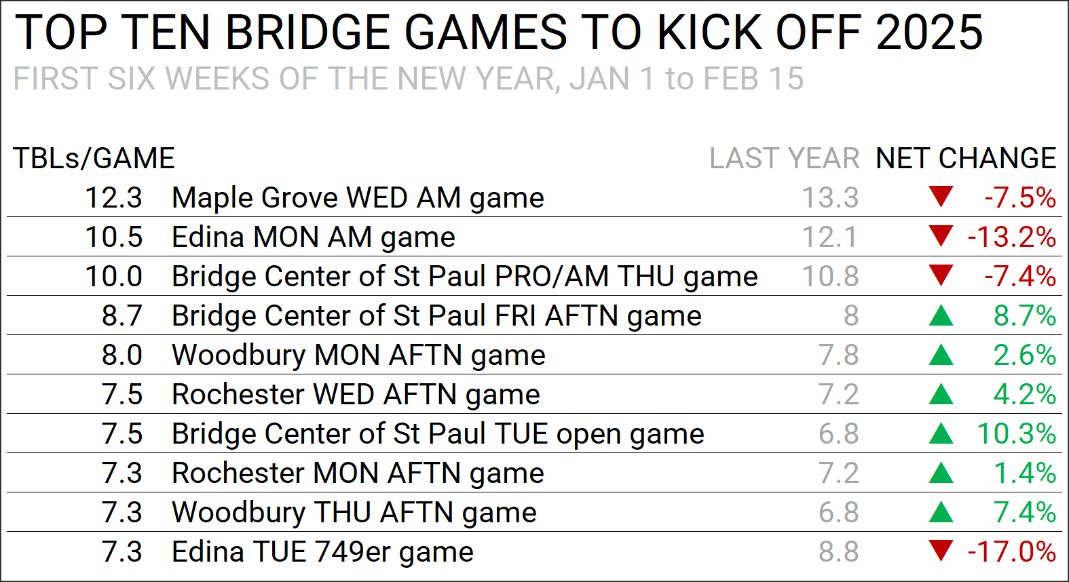This screenshot has height=582, width=1069.
Task: Click Maple Grove WED AM game row
Action: [x=534, y=197]
